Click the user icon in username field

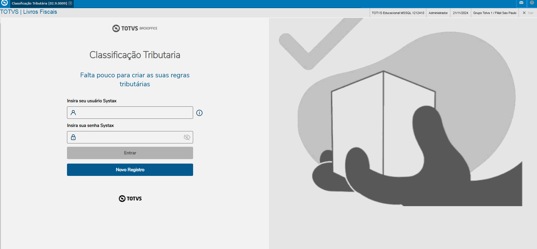pyautogui.click(x=73, y=113)
